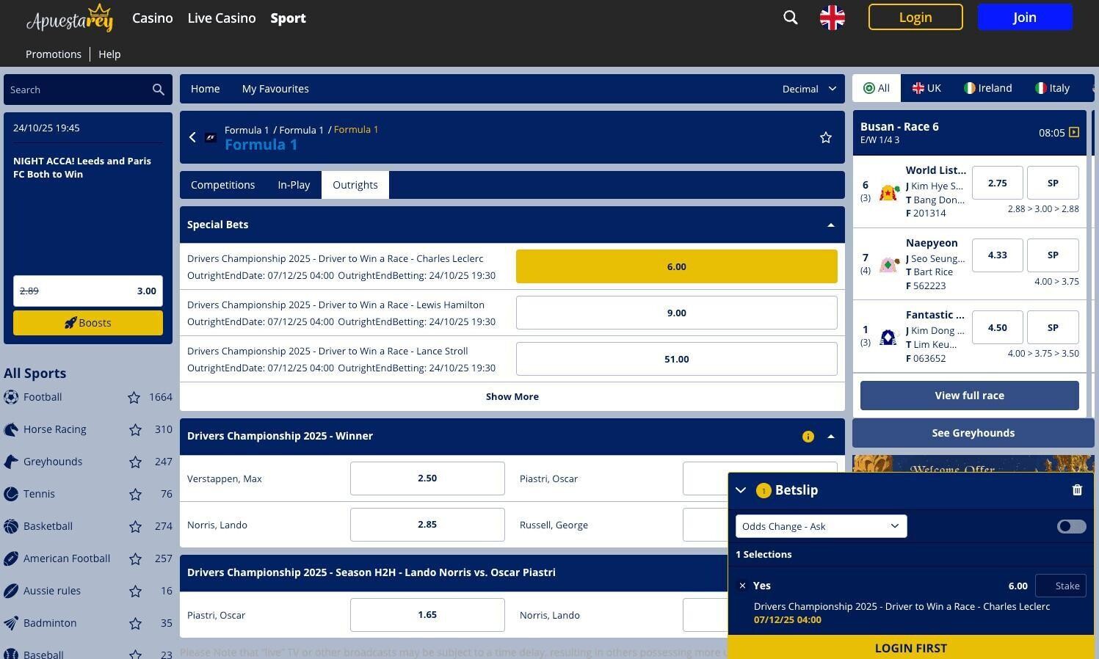This screenshot has height=659, width=1099.
Task: Open Busan Race 6 video stream icon
Action: [x=1073, y=132]
